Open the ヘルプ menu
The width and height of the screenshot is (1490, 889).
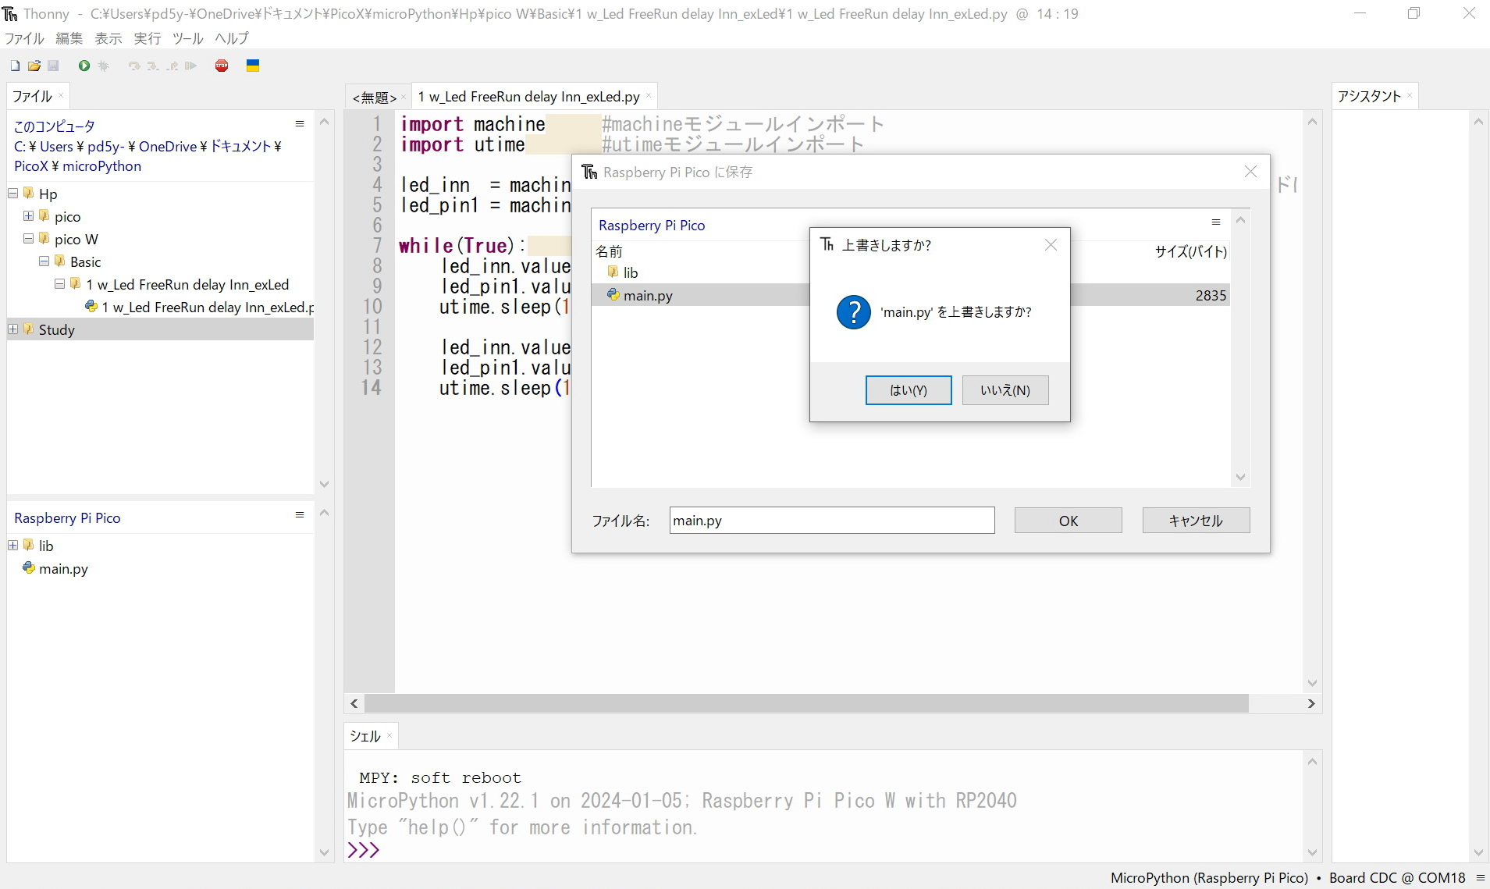click(232, 38)
